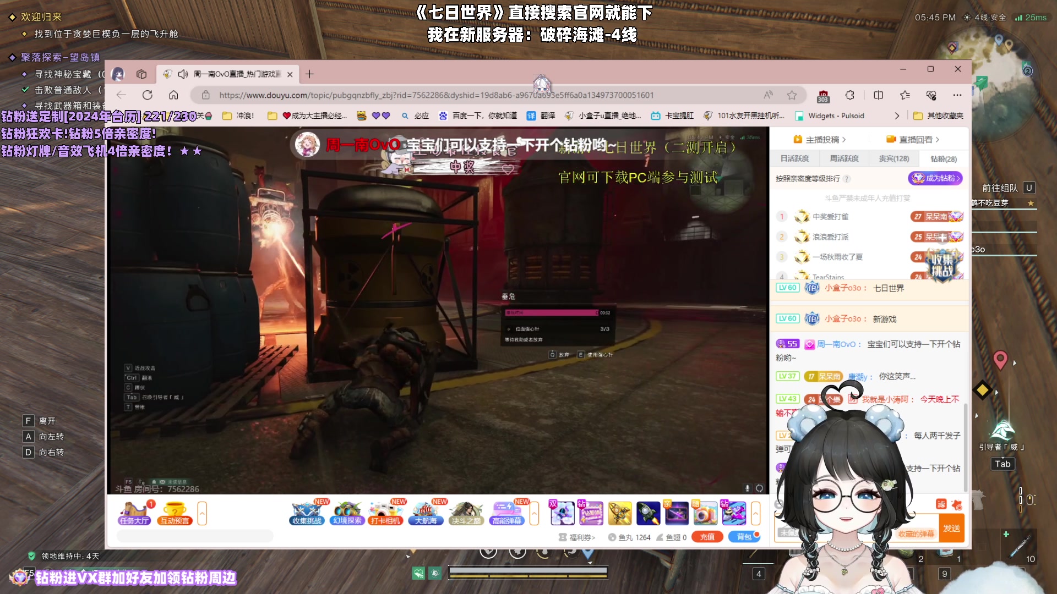Favorite this page with star icon
This screenshot has height=594, width=1057.
pos(792,95)
